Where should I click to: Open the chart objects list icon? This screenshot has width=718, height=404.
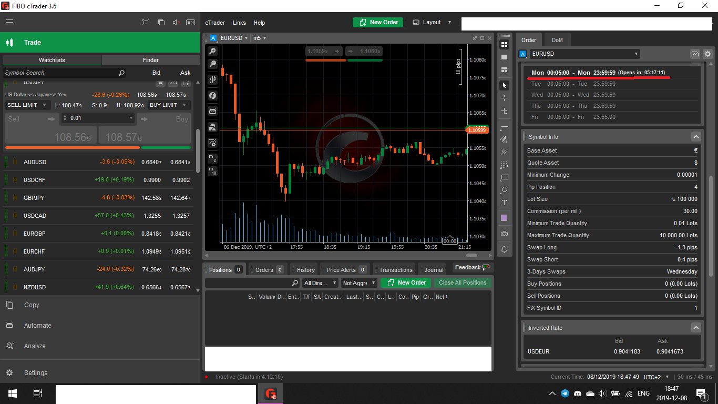coord(212,127)
